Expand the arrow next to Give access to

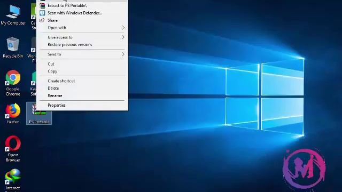(123, 37)
